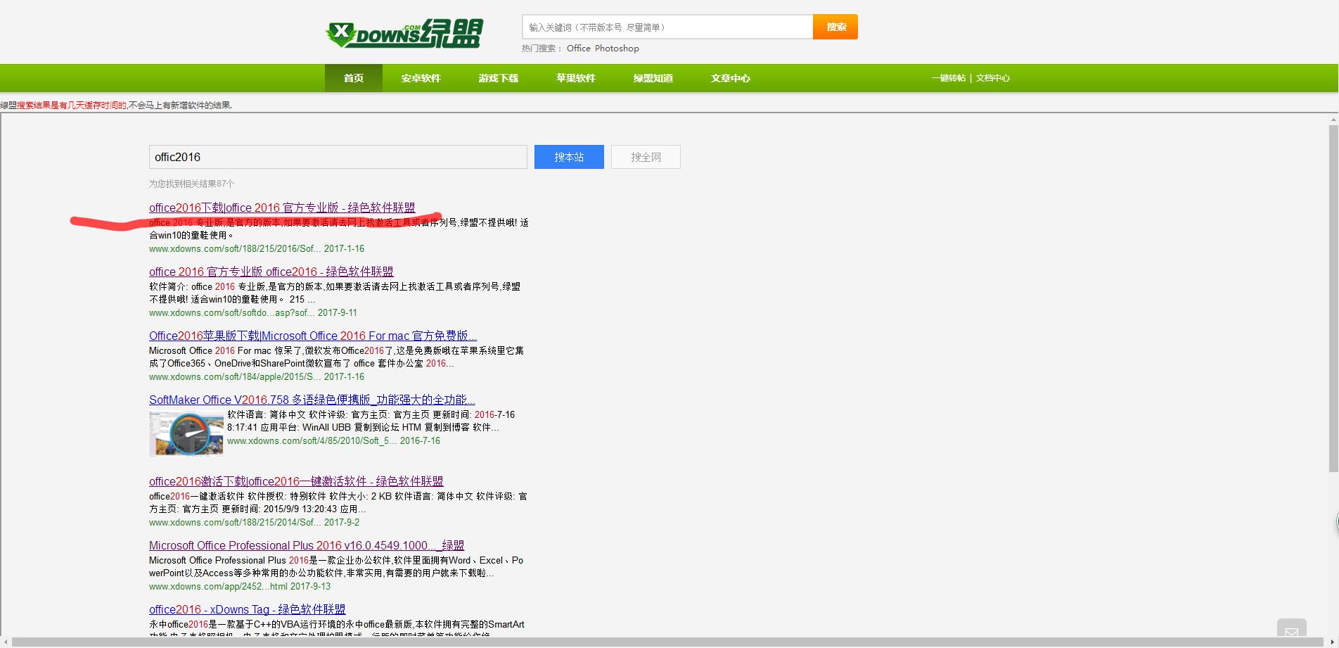Select the Photoshop hot search link
This screenshot has height=648, width=1339.
tap(617, 49)
